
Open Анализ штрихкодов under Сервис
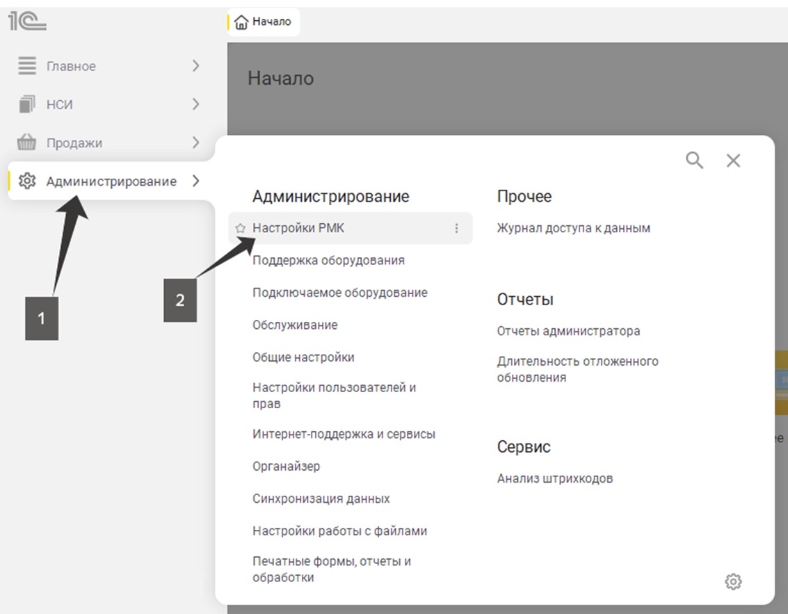[554, 478]
